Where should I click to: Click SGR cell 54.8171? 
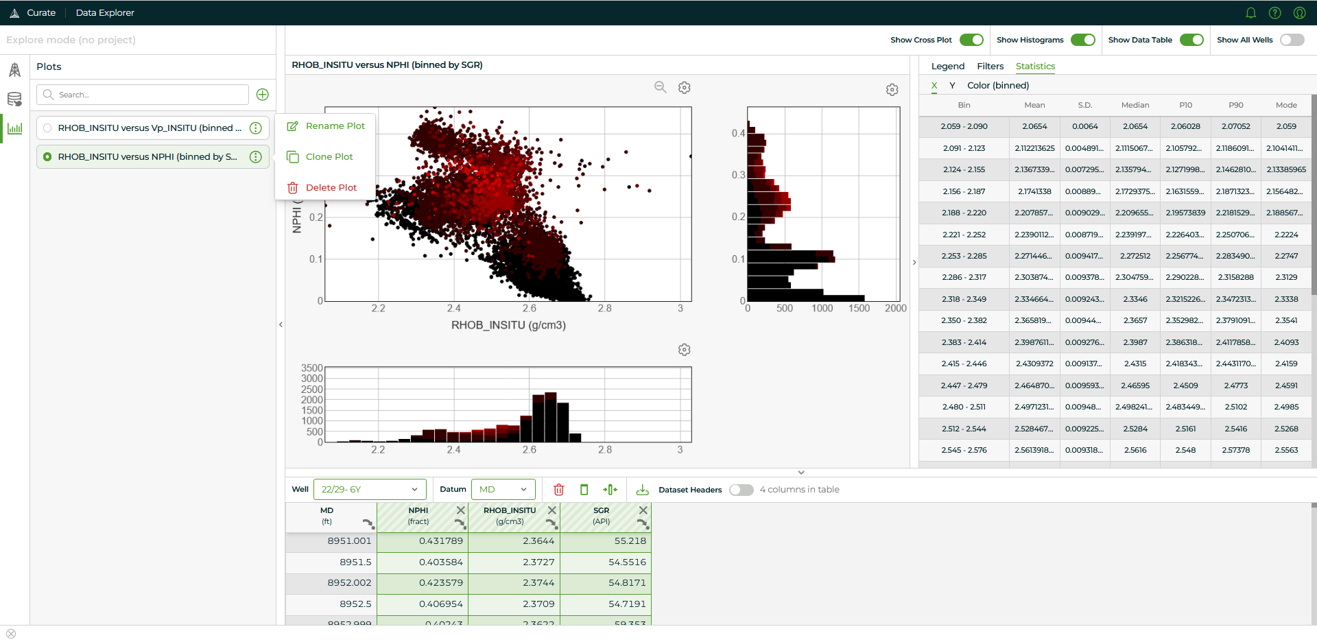606,583
